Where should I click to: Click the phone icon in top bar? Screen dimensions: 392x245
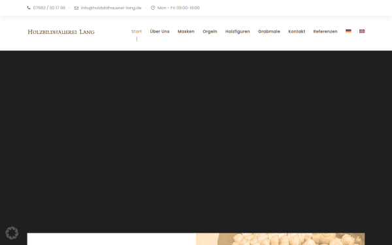point(29,8)
